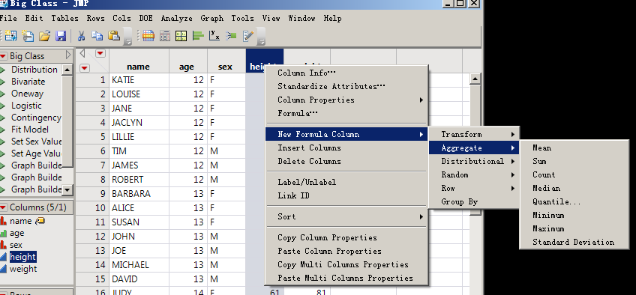This screenshot has height=295, width=636.
Task: Open the Analyze menu
Action: (x=176, y=18)
